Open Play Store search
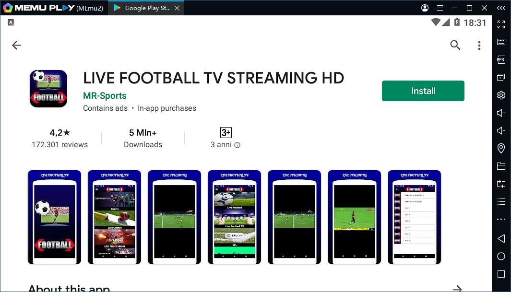Viewport: 511px width, 292px height. click(455, 45)
